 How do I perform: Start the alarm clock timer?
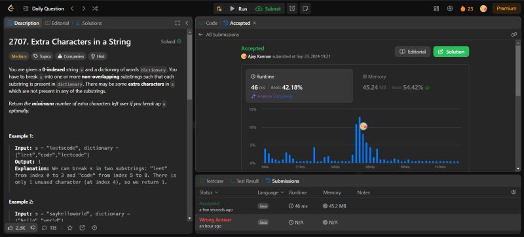tap(292, 9)
